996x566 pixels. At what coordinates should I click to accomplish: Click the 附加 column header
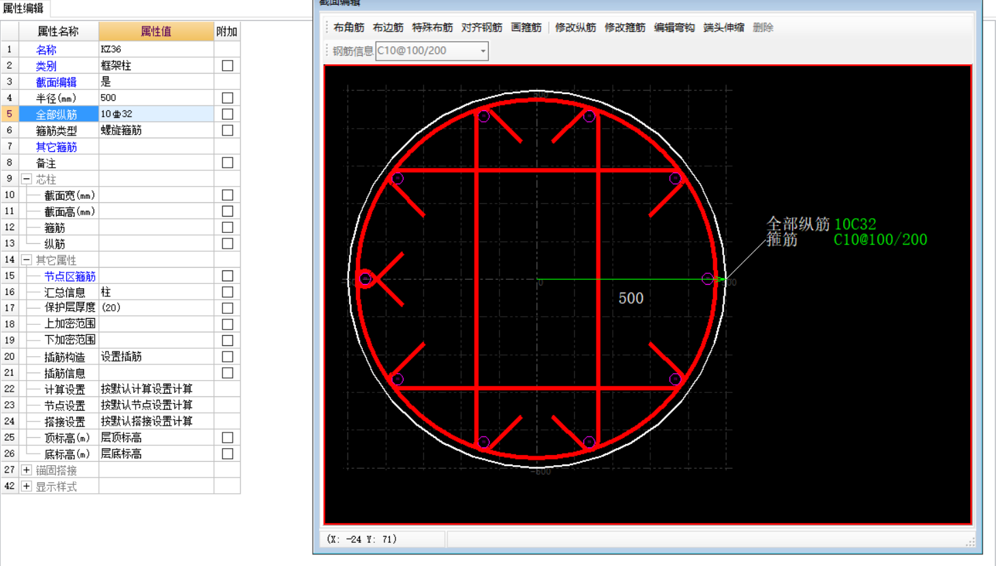[227, 31]
